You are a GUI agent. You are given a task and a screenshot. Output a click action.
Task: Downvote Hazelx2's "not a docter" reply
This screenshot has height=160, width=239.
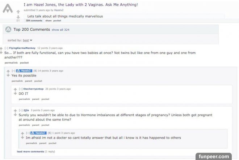[x=22, y=138]
